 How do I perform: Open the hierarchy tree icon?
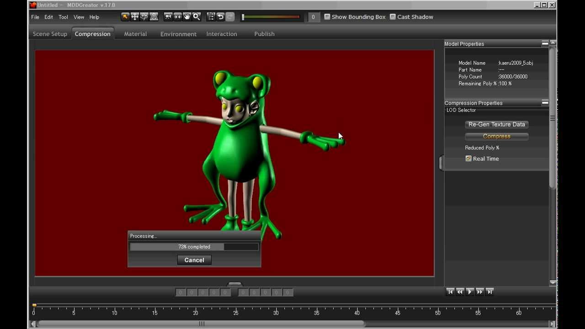tap(211, 17)
